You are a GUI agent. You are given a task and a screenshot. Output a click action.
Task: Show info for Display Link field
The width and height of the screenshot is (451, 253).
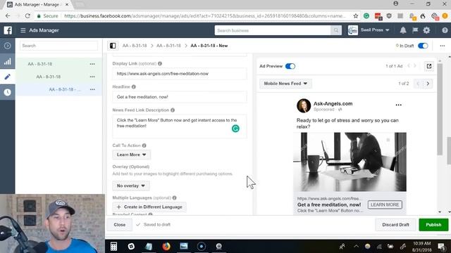pos(160,63)
